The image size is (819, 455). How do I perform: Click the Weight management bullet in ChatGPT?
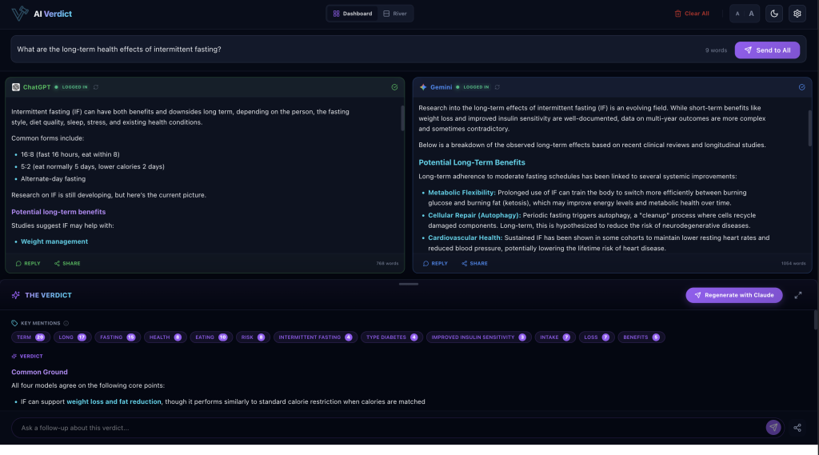(54, 241)
